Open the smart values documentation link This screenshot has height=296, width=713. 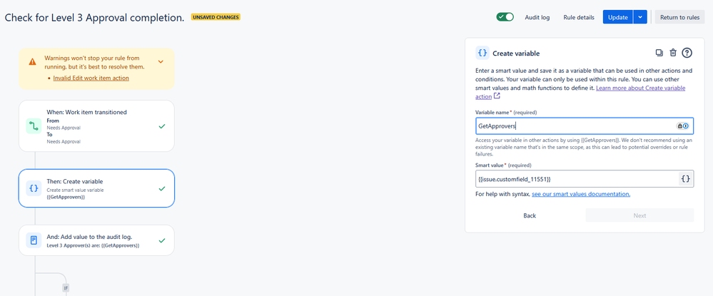(581, 194)
